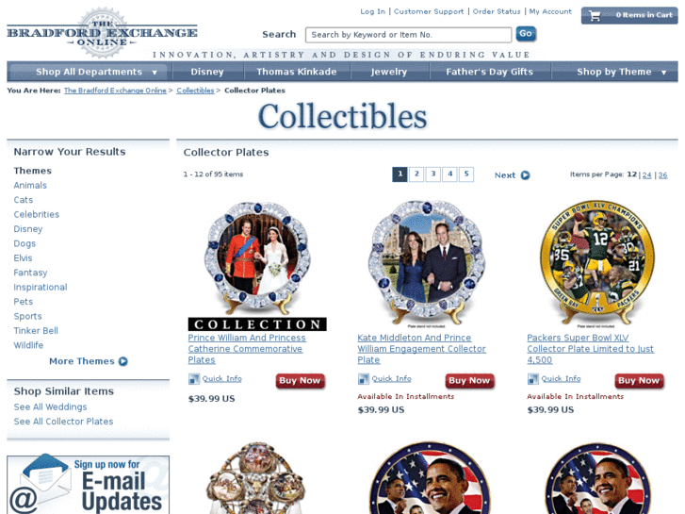Buy Now the Packers Super Bowl plate

click(x=639, y=381)
